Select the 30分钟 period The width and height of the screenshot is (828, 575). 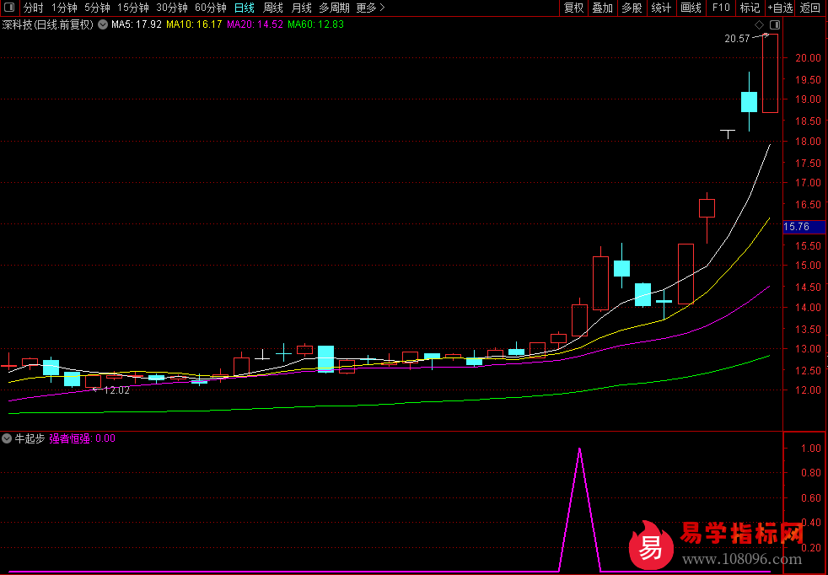click(x=172, y=8)
